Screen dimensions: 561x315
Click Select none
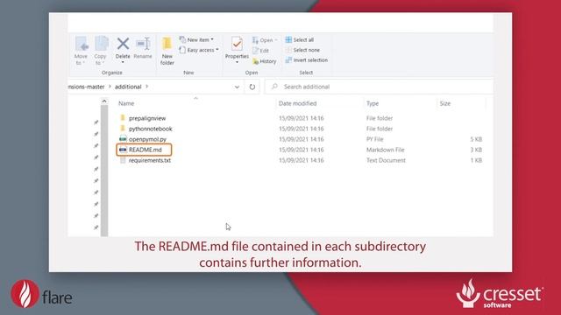(x=302, y=50)
